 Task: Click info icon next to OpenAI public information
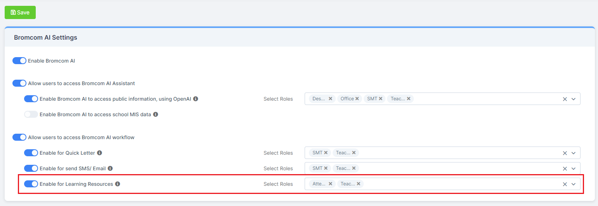tap(195, 99)
